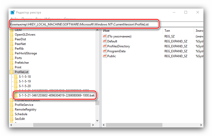Click tree pane horizontal scroll right arrow

coord(93,125)
